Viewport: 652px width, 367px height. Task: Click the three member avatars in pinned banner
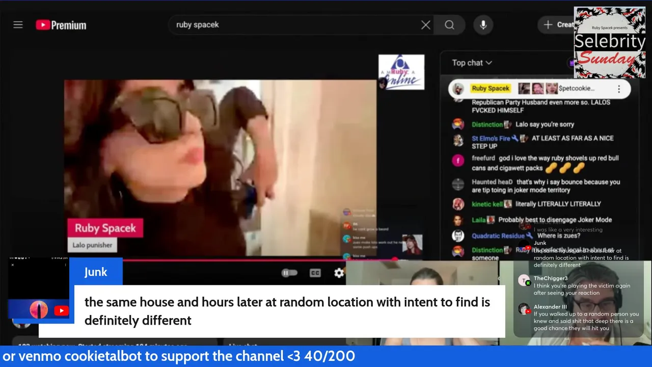pyautogui.click(x=538, y=89)
